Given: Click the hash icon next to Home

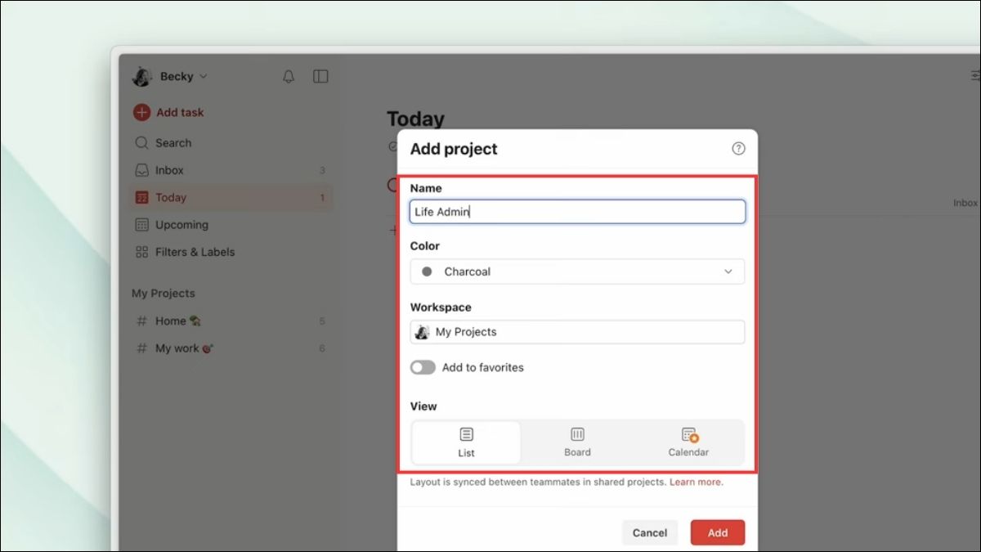Looking at the screenshot, I should click(x=142, y=321).
